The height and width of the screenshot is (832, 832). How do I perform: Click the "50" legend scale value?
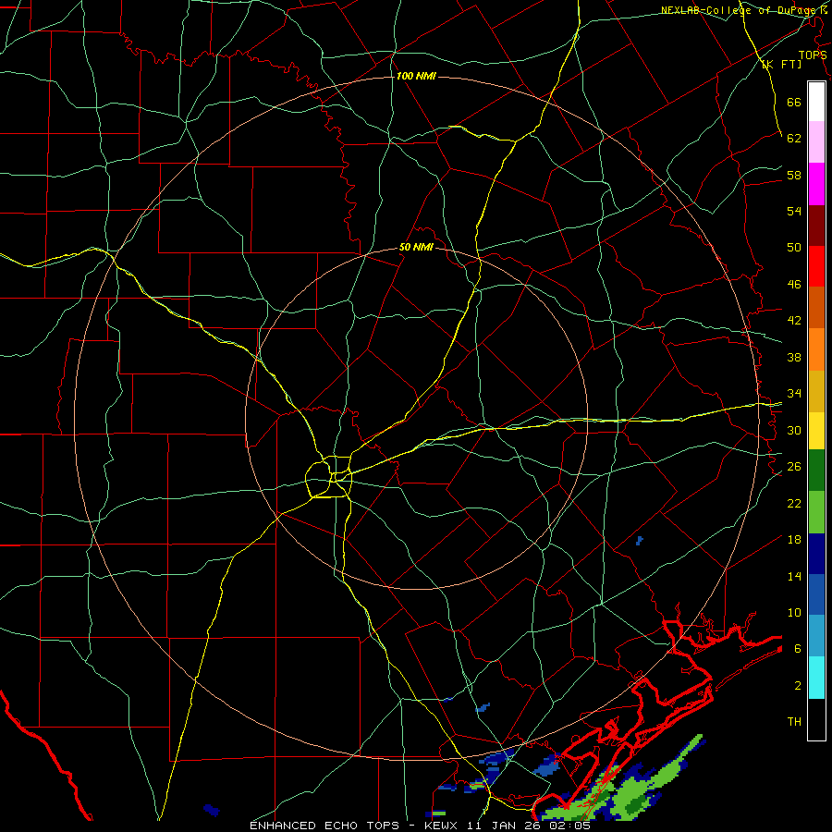tap(794, 248)
